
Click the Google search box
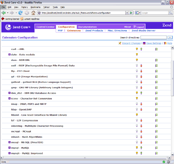click(155, 13)
